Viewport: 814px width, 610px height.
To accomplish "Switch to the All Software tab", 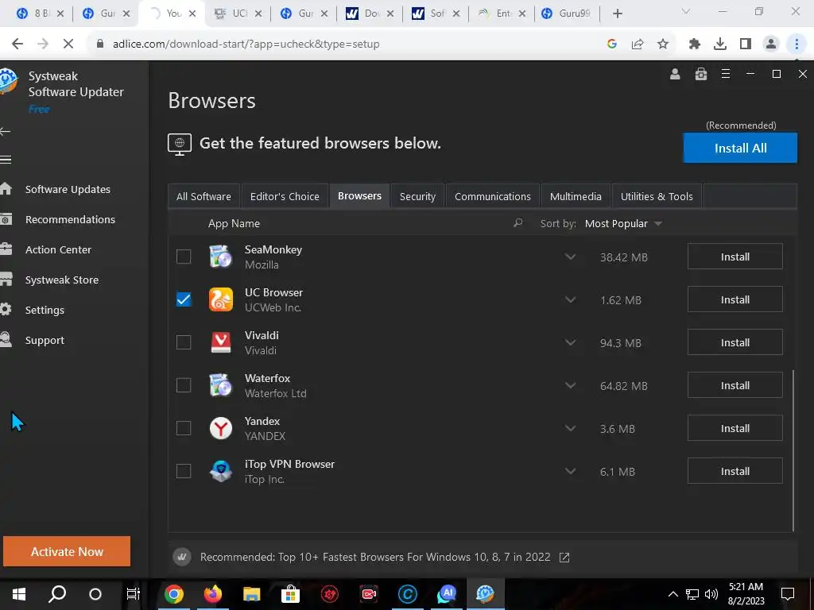I will point(203,197).
